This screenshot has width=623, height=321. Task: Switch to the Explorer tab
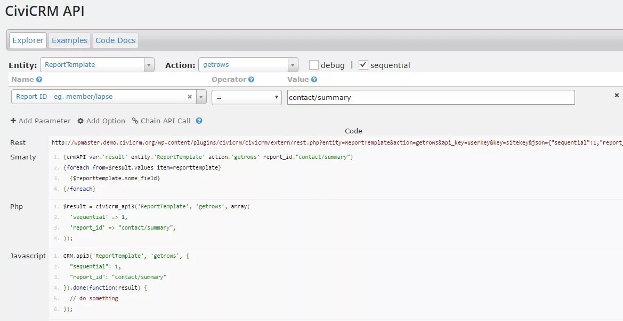coord(28,40)
